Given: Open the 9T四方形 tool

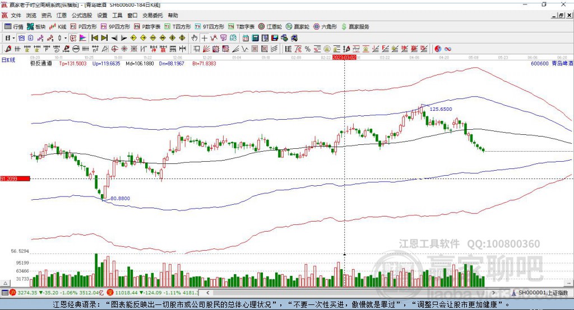Looking at the screenshot, I should click(210, 27).
